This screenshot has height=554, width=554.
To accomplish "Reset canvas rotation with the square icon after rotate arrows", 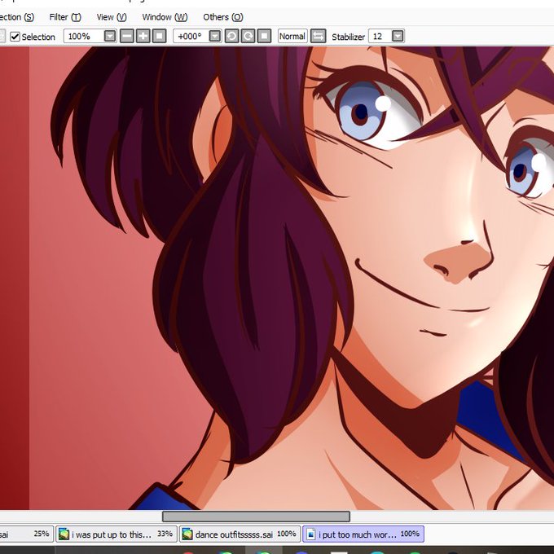I will pos(264,36).
